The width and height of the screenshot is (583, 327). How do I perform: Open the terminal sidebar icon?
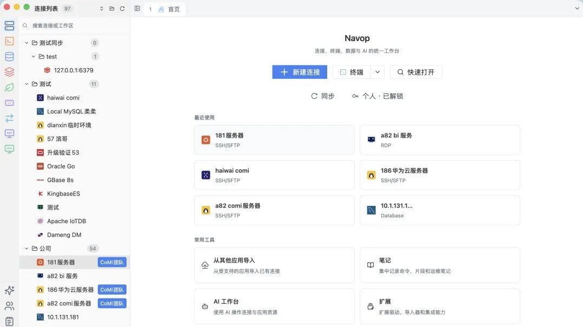click(9, 41)
